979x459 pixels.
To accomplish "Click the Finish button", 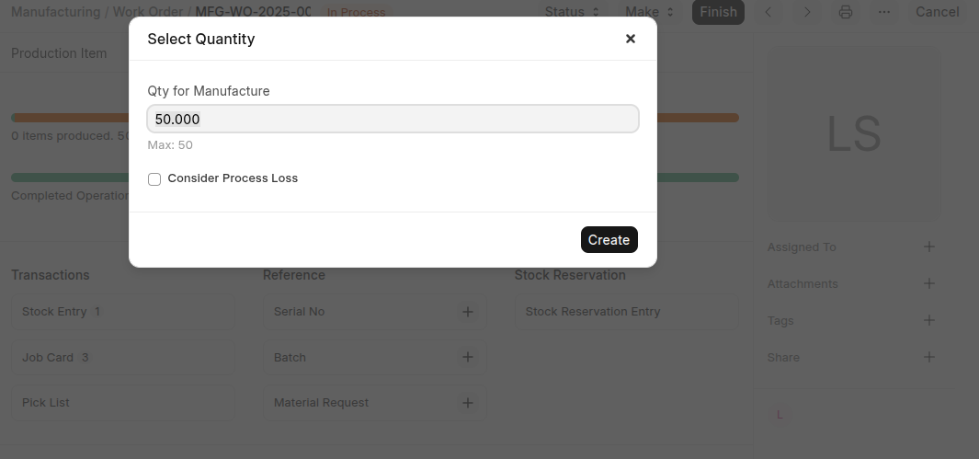I will (x=717, y=12).
